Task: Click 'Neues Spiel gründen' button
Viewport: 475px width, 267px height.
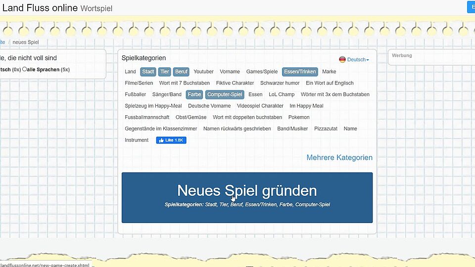Action: tap(247, 198)
